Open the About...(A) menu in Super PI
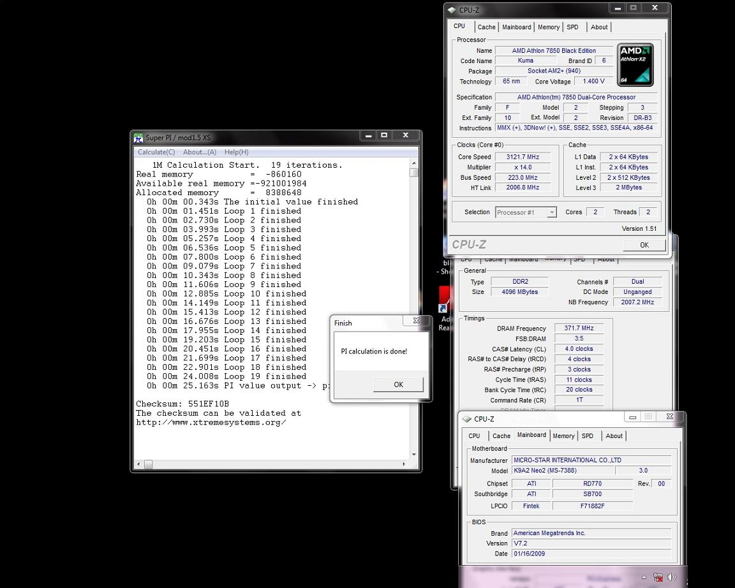735x588 pixels. 200,152
